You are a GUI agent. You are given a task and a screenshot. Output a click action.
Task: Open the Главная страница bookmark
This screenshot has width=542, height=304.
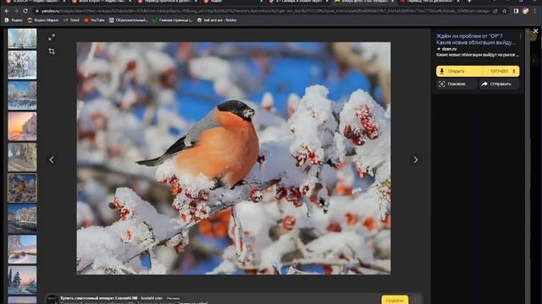(173, 20)
